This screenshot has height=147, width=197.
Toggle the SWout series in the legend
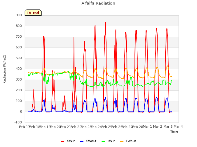(88, 141)
